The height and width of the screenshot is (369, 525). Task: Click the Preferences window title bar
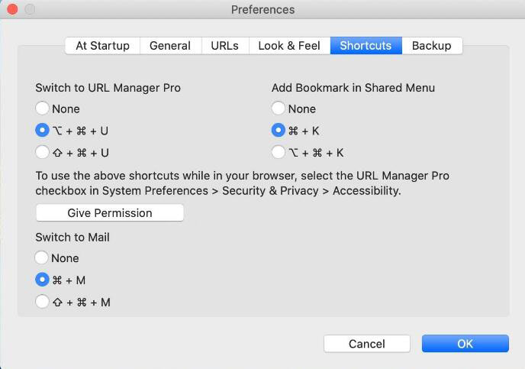tap(262, 9)
